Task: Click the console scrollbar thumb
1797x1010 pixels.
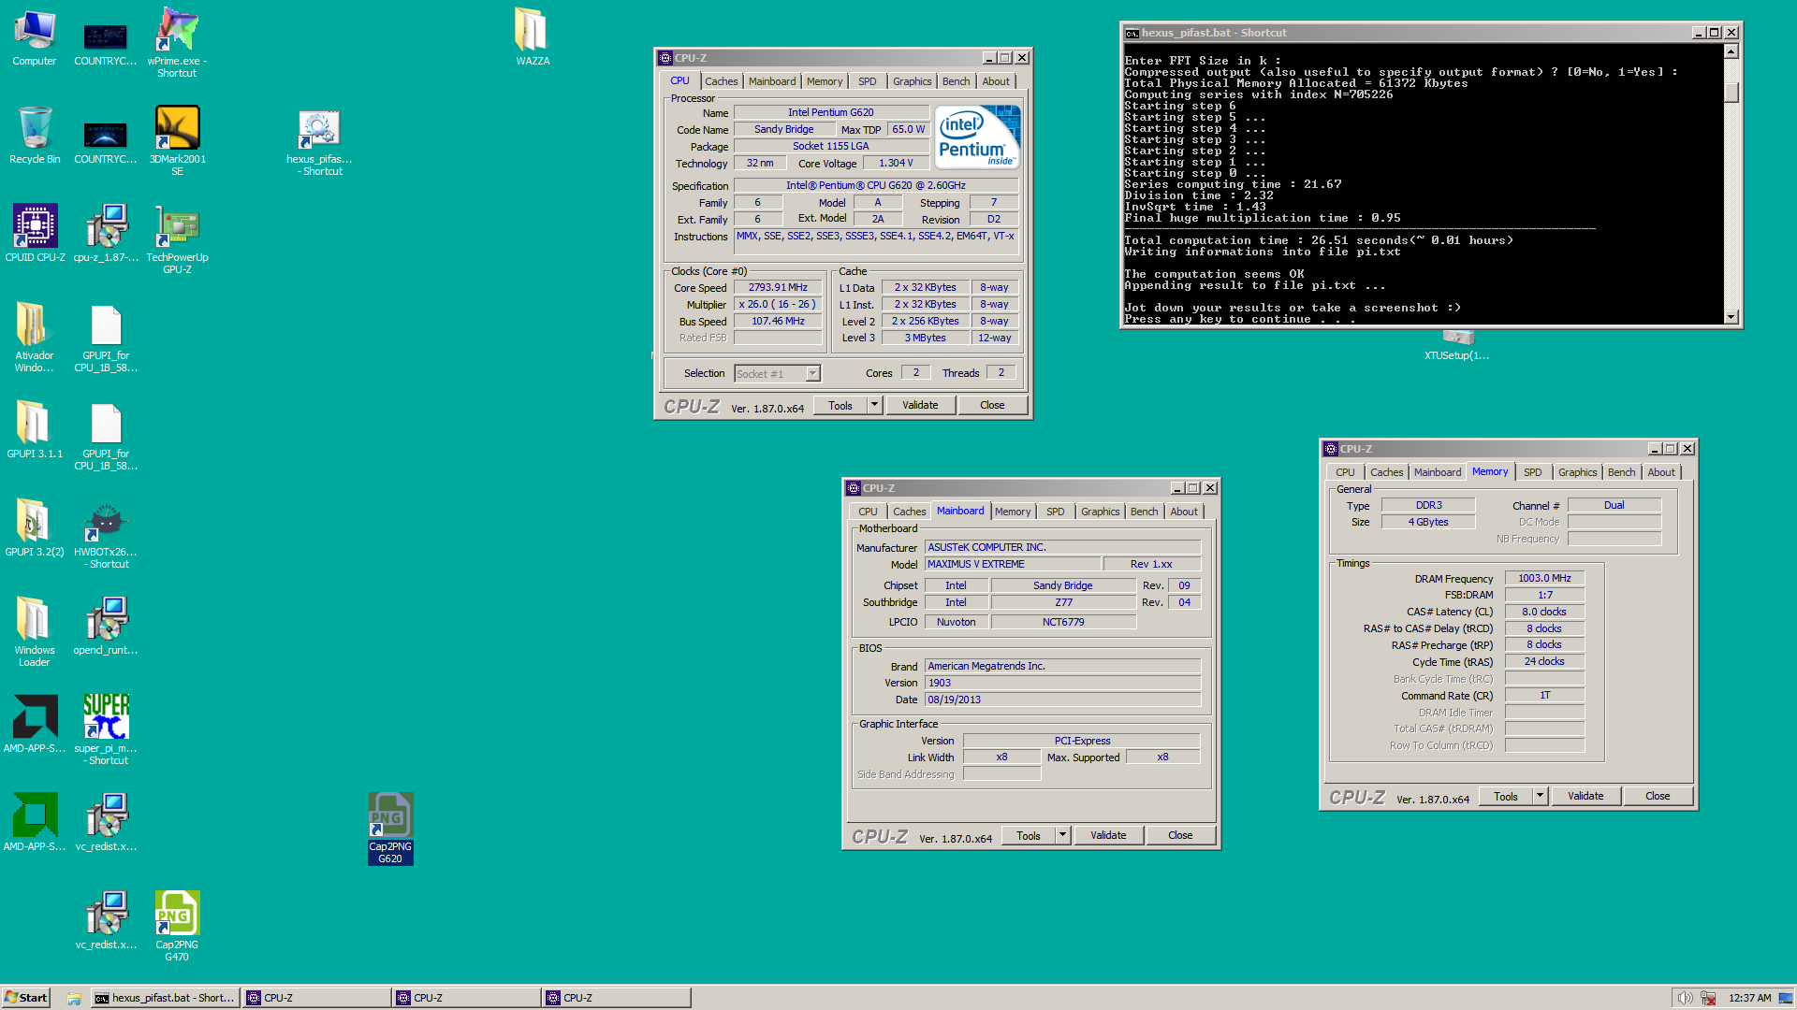Action: pyautogui.click(x=1731, y=93)
